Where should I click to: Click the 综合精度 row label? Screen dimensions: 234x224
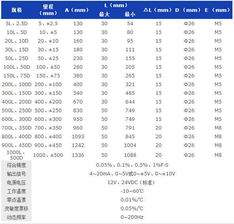17,165
